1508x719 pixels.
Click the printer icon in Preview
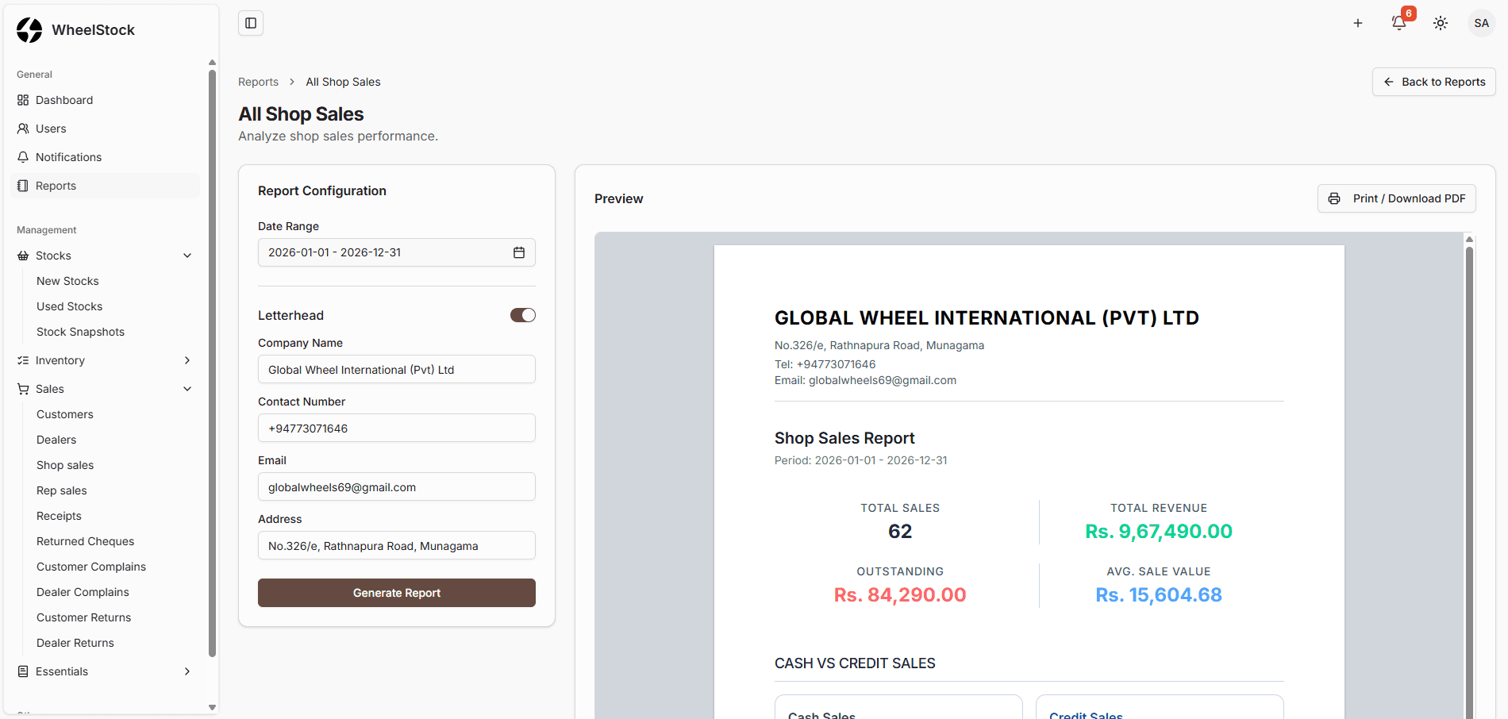[x=1334, y=198]
